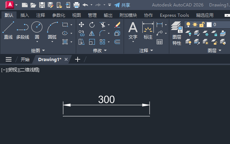Open the Arc tool dropdown arrow
The height and width of the screenshot is (144, 230).
[52, 42]
